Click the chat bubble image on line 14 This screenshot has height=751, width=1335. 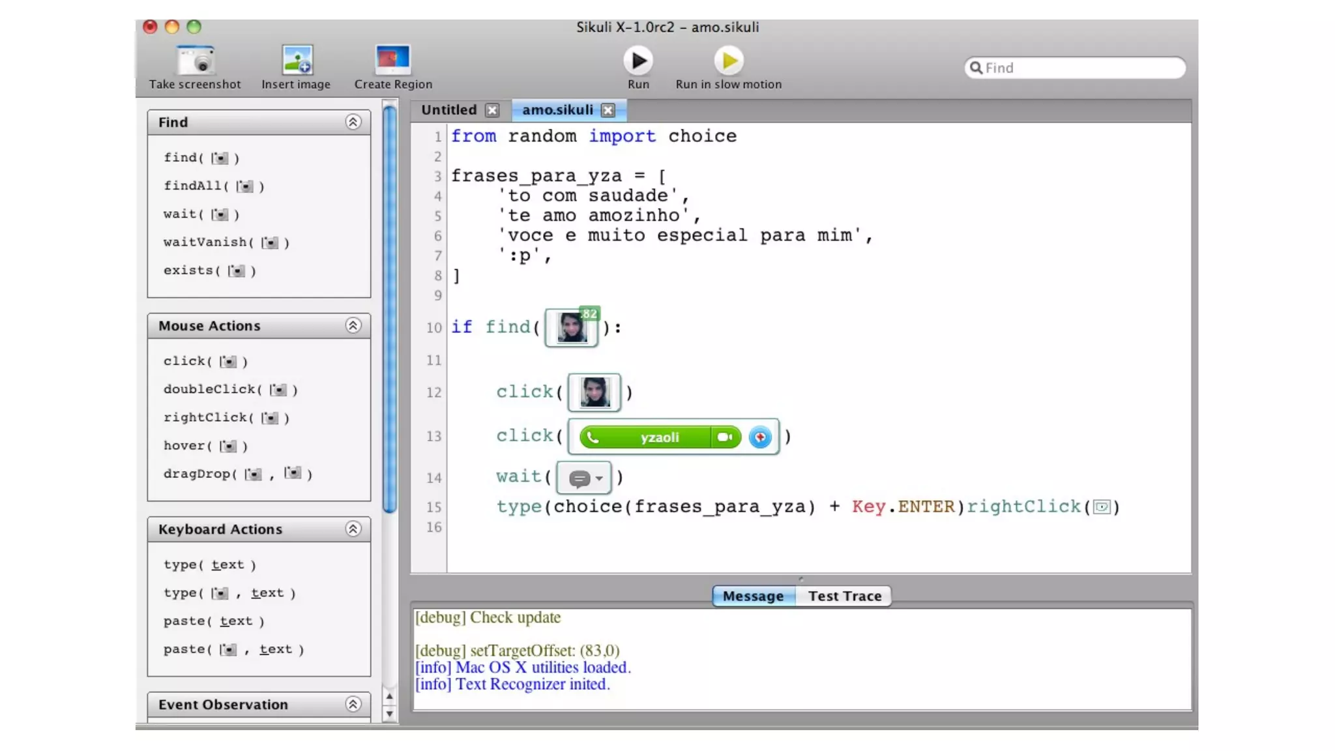pos(583,478)
